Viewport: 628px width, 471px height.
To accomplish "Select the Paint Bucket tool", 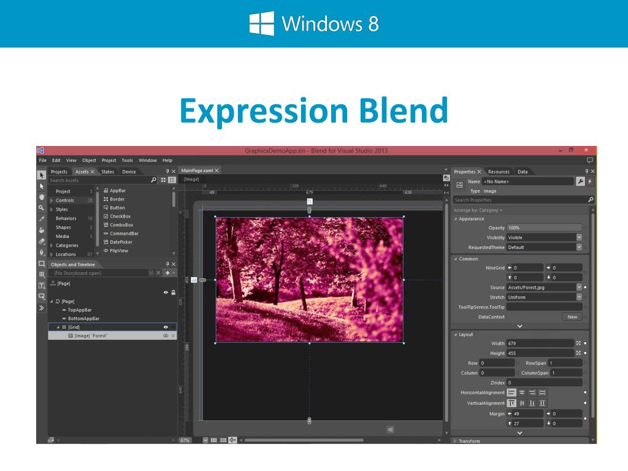I will coord(42,231).
